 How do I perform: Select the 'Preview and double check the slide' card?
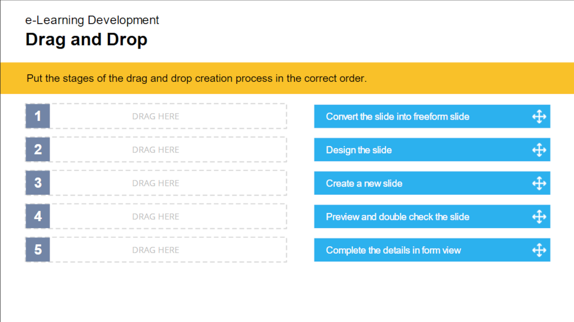click(x=432, y=216)
